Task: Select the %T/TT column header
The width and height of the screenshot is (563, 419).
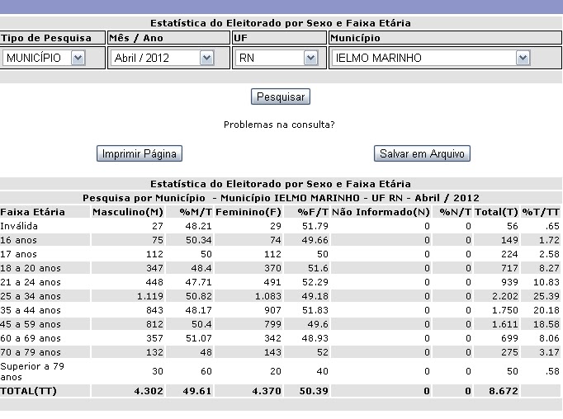Action: coord(541,212)
